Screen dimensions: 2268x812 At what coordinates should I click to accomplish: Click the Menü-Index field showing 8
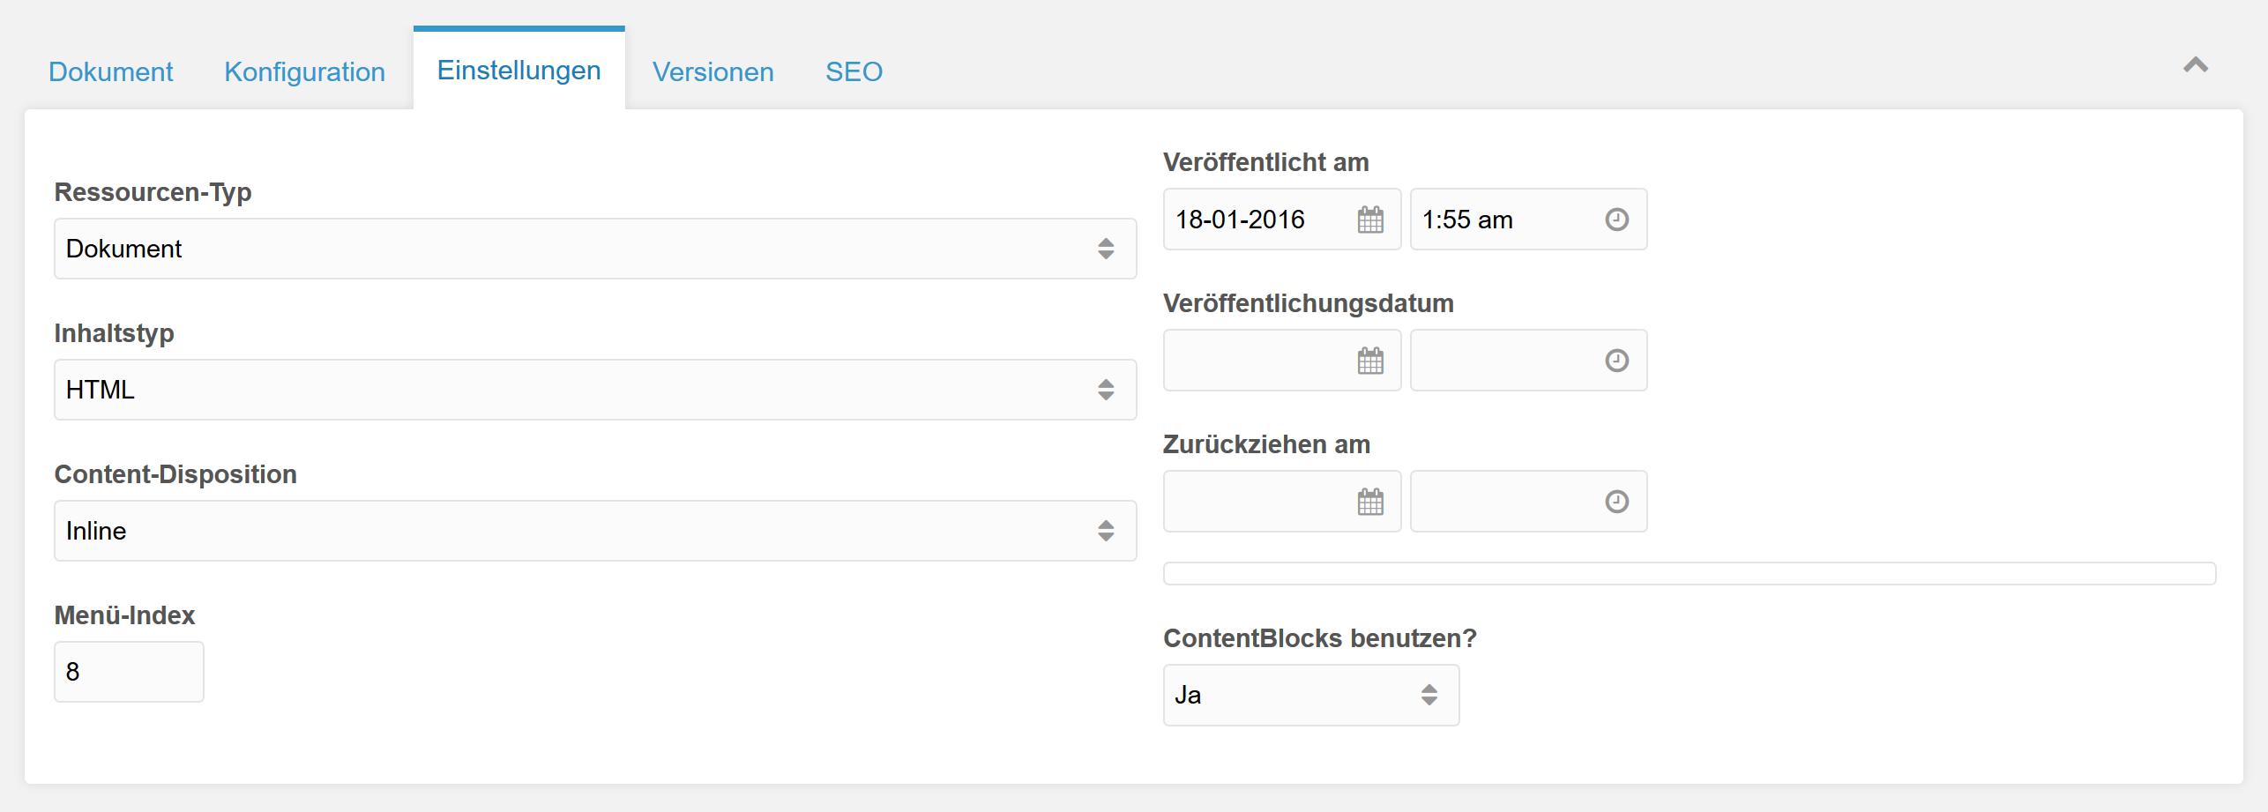tap(128, 671)
